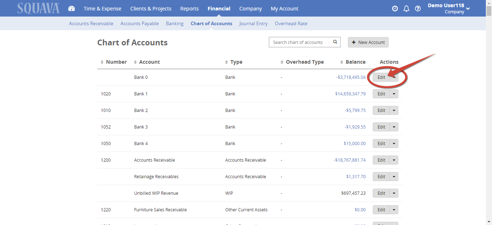Viewport: 492px width, 225px height.
Task: Open Bank 3 balance -$1,929.55
Action: click(x=355, y=127)
